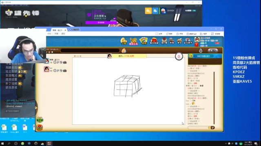Open the 商城 shop icon
Image resolution: width=261 pixels, height=146 pixels.
click(172, 41)
